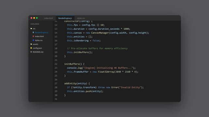
Task: Click 'this.frameBuffer' on line 24
Action: pos(78,72)
